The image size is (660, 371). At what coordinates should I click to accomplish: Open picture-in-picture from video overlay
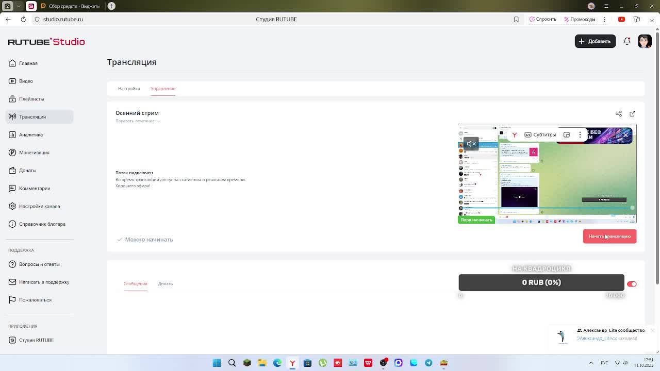click(x=567, y=135)
